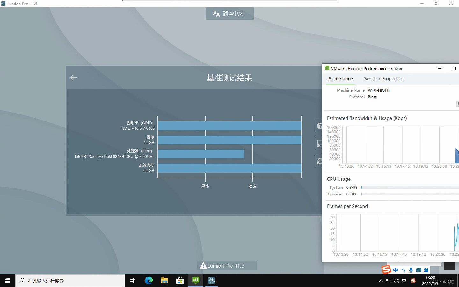Switch to the Session Properties tab
This screenshot has height=287, width=459.
pos(383,79)
